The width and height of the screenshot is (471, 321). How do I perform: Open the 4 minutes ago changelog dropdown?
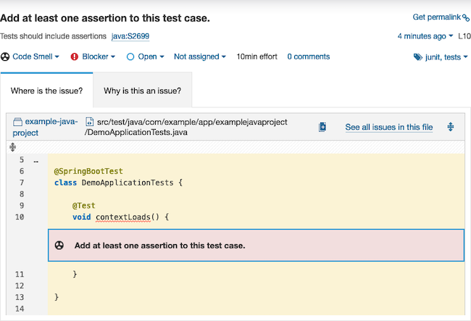point(426,36)
